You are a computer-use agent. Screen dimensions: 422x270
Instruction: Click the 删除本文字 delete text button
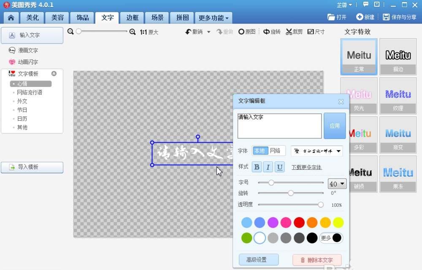[x=317, y=259]
